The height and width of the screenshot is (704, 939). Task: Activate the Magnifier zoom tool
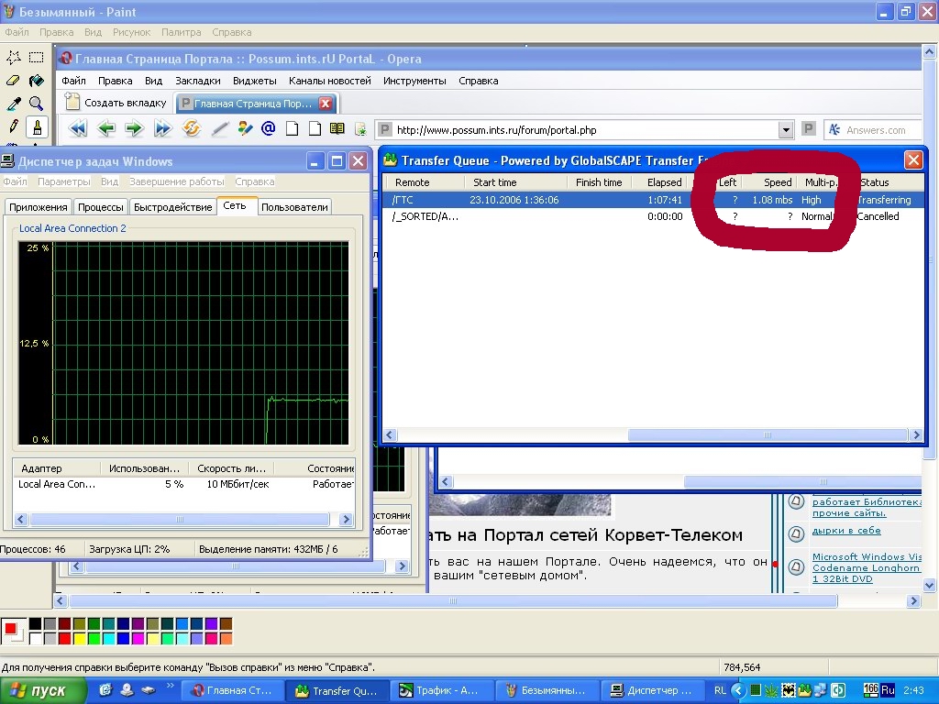(37, 104)
